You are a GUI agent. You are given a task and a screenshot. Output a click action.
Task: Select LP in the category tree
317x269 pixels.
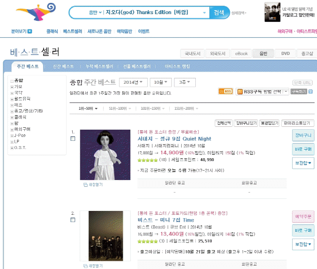16,142
